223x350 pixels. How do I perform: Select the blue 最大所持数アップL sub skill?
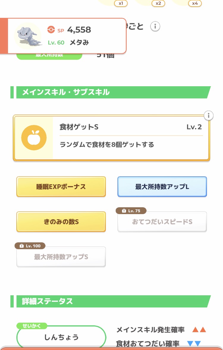pyautogui.click(x=162, y=187)
